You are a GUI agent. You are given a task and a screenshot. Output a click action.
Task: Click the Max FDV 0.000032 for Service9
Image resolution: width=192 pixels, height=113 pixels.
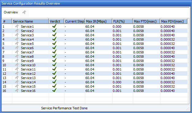[168, 61]
